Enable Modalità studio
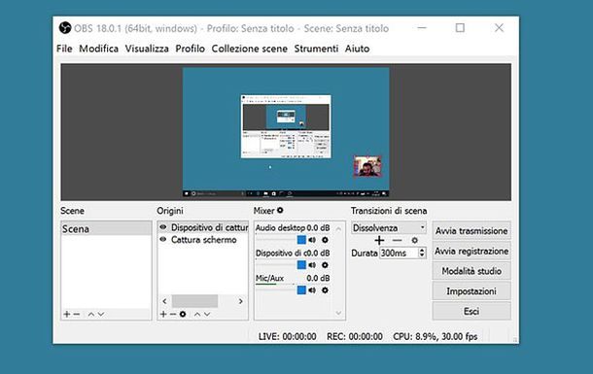Viewport: 593px width, 374px height. tap(471, 271)
